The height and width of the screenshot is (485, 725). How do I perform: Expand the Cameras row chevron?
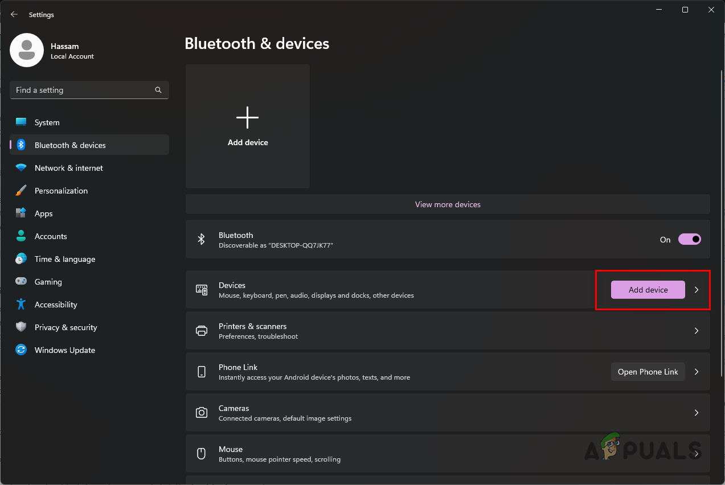coord(697,413)
